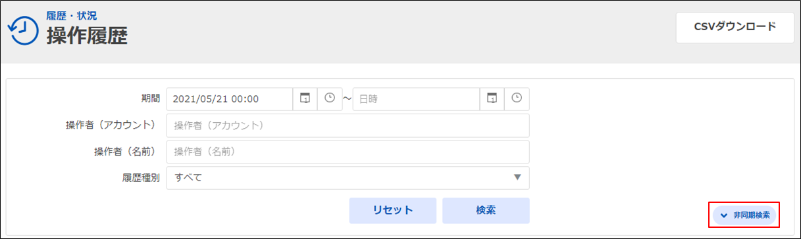Click the リセット button

(x=393, y=211)
